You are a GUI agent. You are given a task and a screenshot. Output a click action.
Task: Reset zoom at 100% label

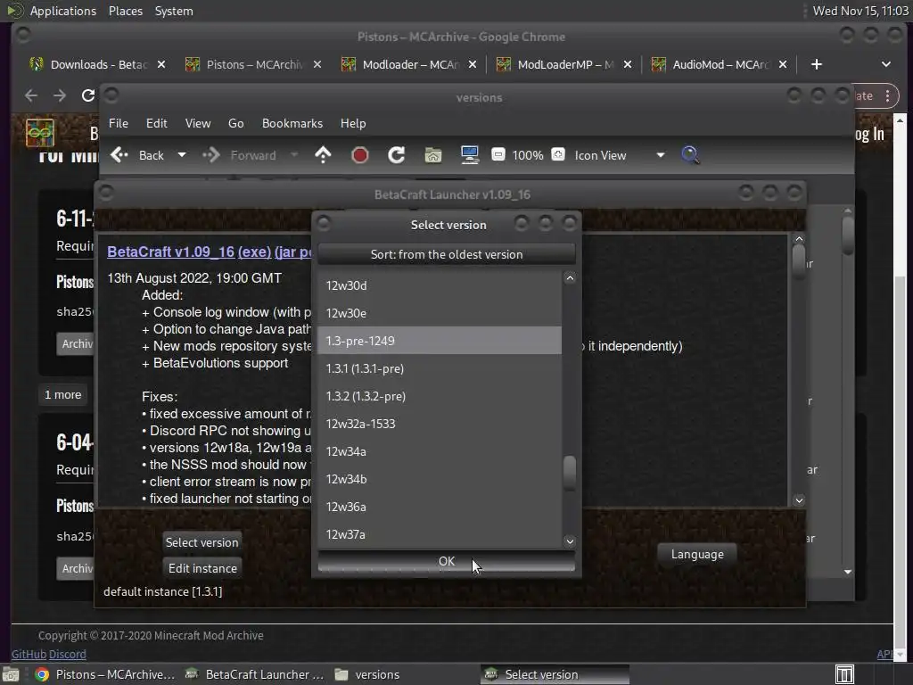point(528,155)
